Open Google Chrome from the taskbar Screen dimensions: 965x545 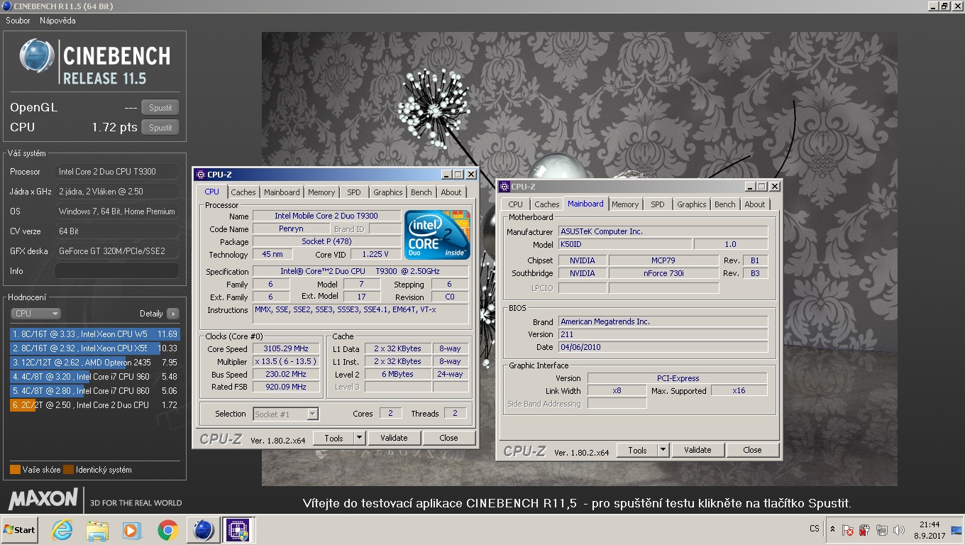pyautogui.click(x=167, y=530)
